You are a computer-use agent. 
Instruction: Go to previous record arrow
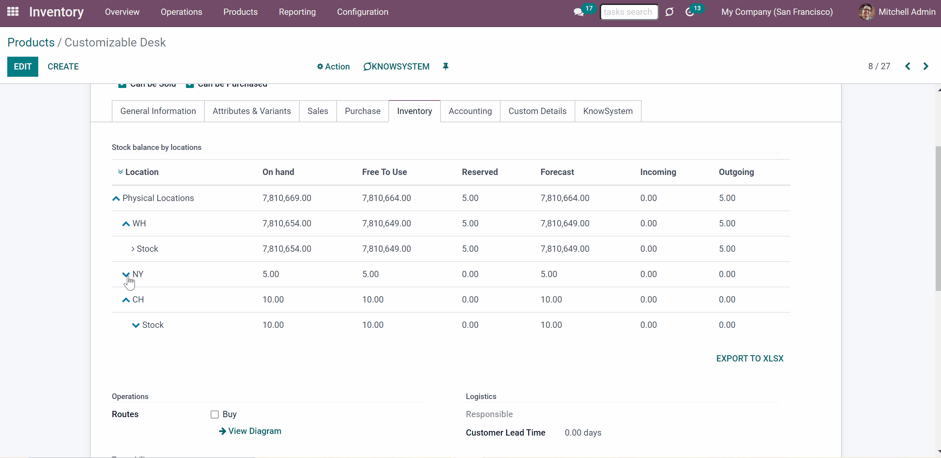click(x=907, y=67)
